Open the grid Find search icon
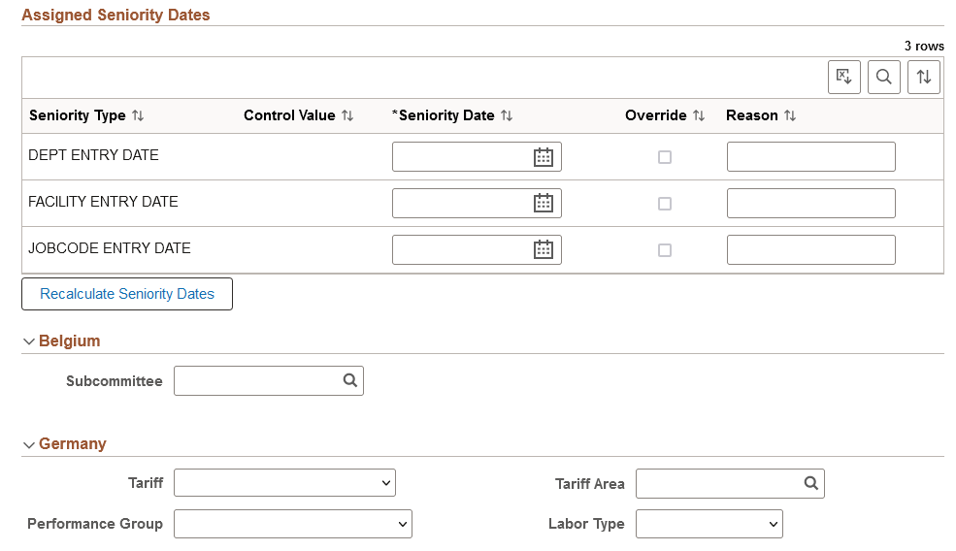Viewport: 956px width, 551px height. (883, 77)
